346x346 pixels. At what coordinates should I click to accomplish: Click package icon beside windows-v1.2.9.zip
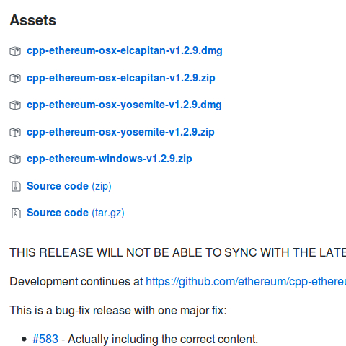pos(15,159)
